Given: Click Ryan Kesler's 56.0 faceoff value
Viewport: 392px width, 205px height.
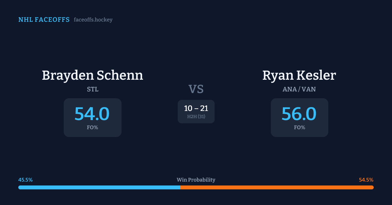Looking at the screenshot, I should pyautogui.click(x=299, y=114).
